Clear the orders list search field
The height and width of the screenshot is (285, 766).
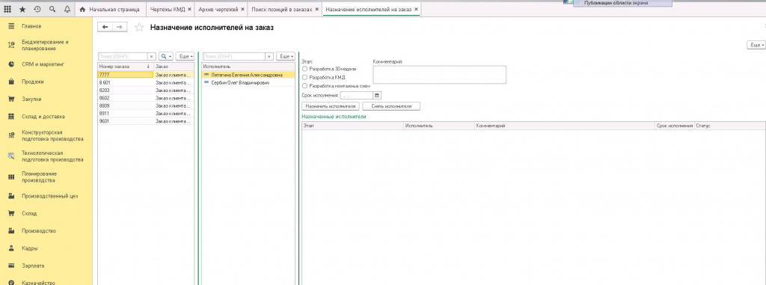click(151, 57)
